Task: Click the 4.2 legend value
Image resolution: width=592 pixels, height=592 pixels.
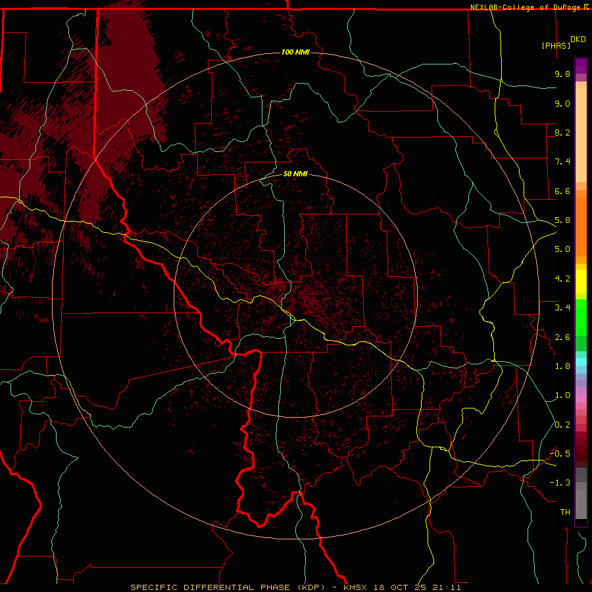Action: (562, 279)
